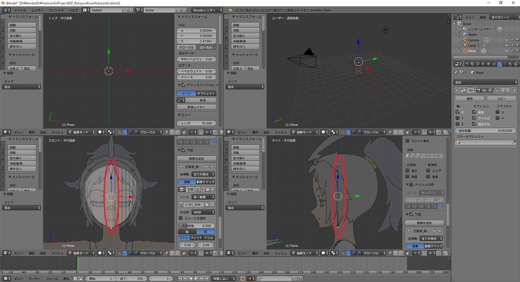Open 編集モード dropdown in Top view header

[81, 132]
